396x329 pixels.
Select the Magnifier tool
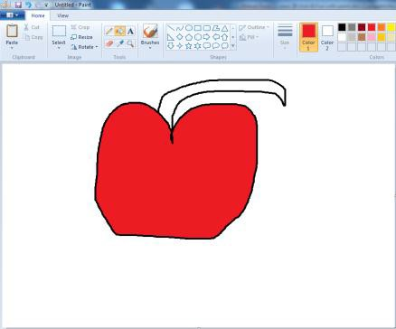point(130,43)
